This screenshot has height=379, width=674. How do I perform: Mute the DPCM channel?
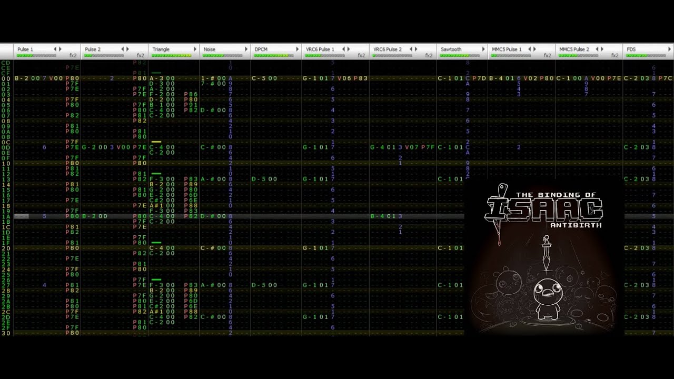(x=261, y=49)
